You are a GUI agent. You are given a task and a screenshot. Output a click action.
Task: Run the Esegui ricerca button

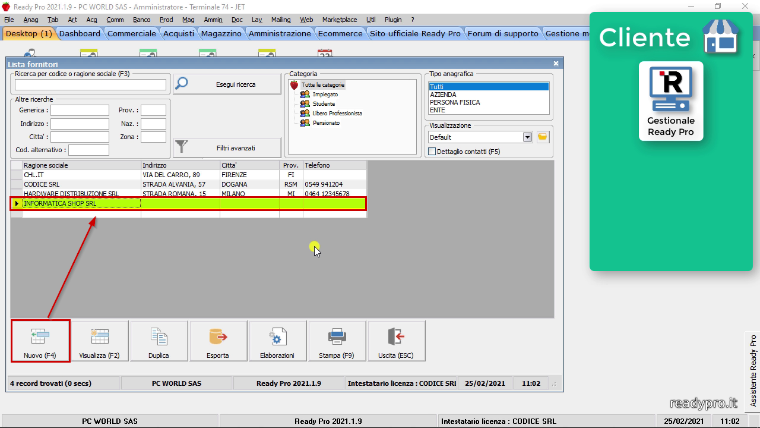point(227,84)
